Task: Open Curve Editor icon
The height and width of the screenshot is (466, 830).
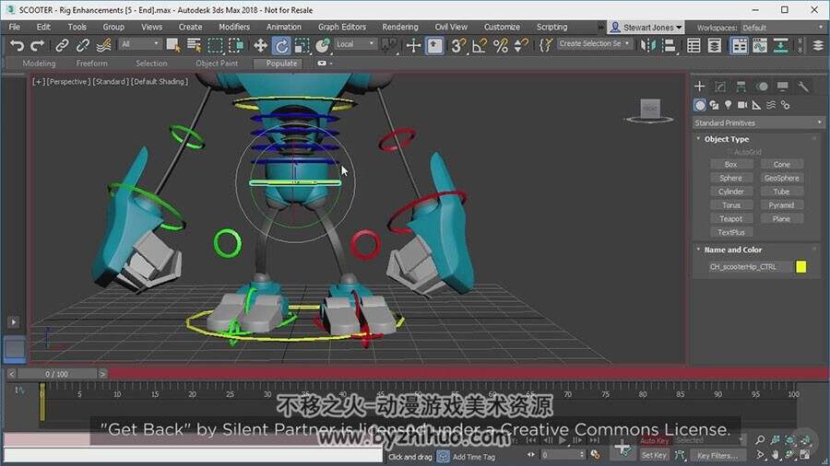Action: (x=760, y=46)
